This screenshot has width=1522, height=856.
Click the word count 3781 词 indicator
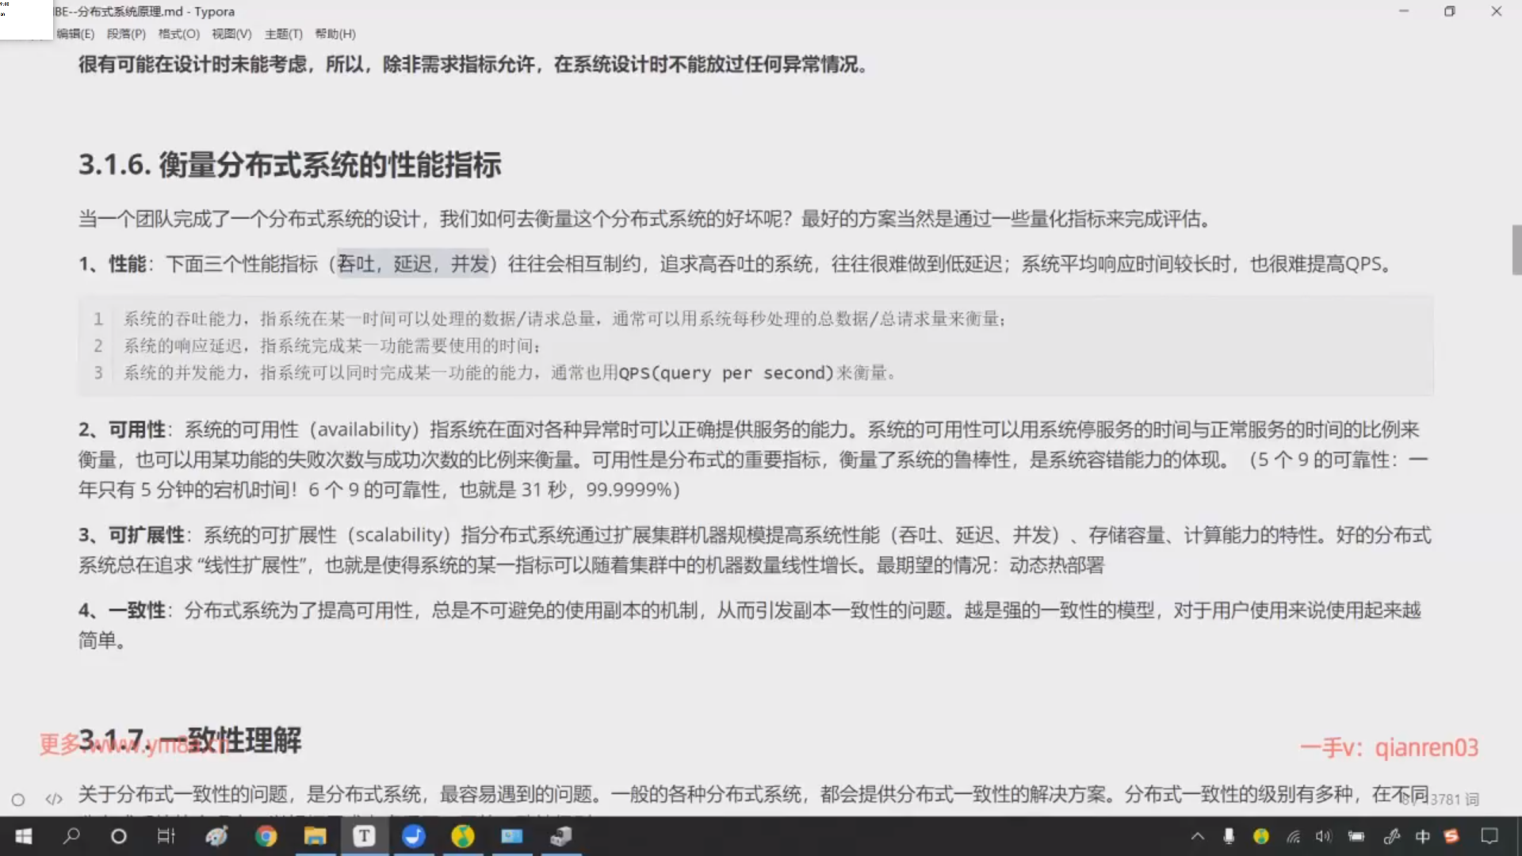(1454, 799)
